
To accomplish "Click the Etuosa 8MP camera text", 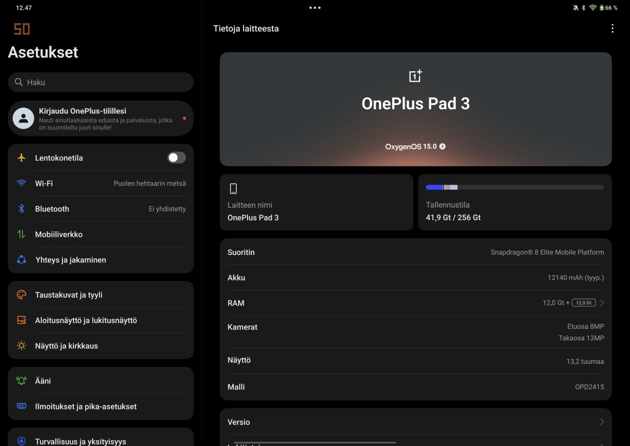I will click(586, 326).
